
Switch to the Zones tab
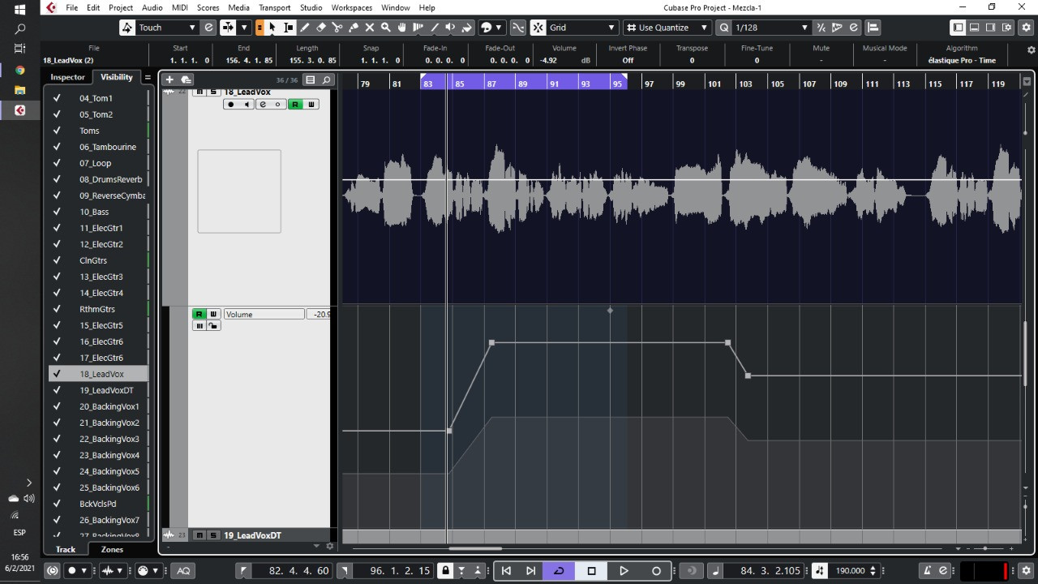coord(112,549)
